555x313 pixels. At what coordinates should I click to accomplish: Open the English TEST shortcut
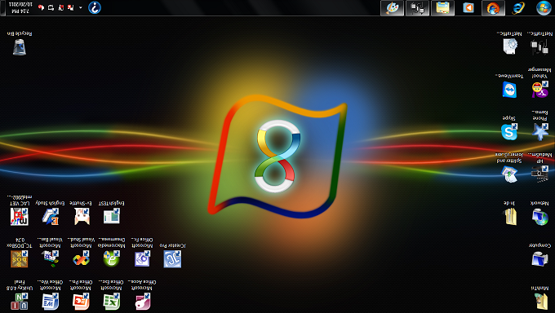[112, 214]
